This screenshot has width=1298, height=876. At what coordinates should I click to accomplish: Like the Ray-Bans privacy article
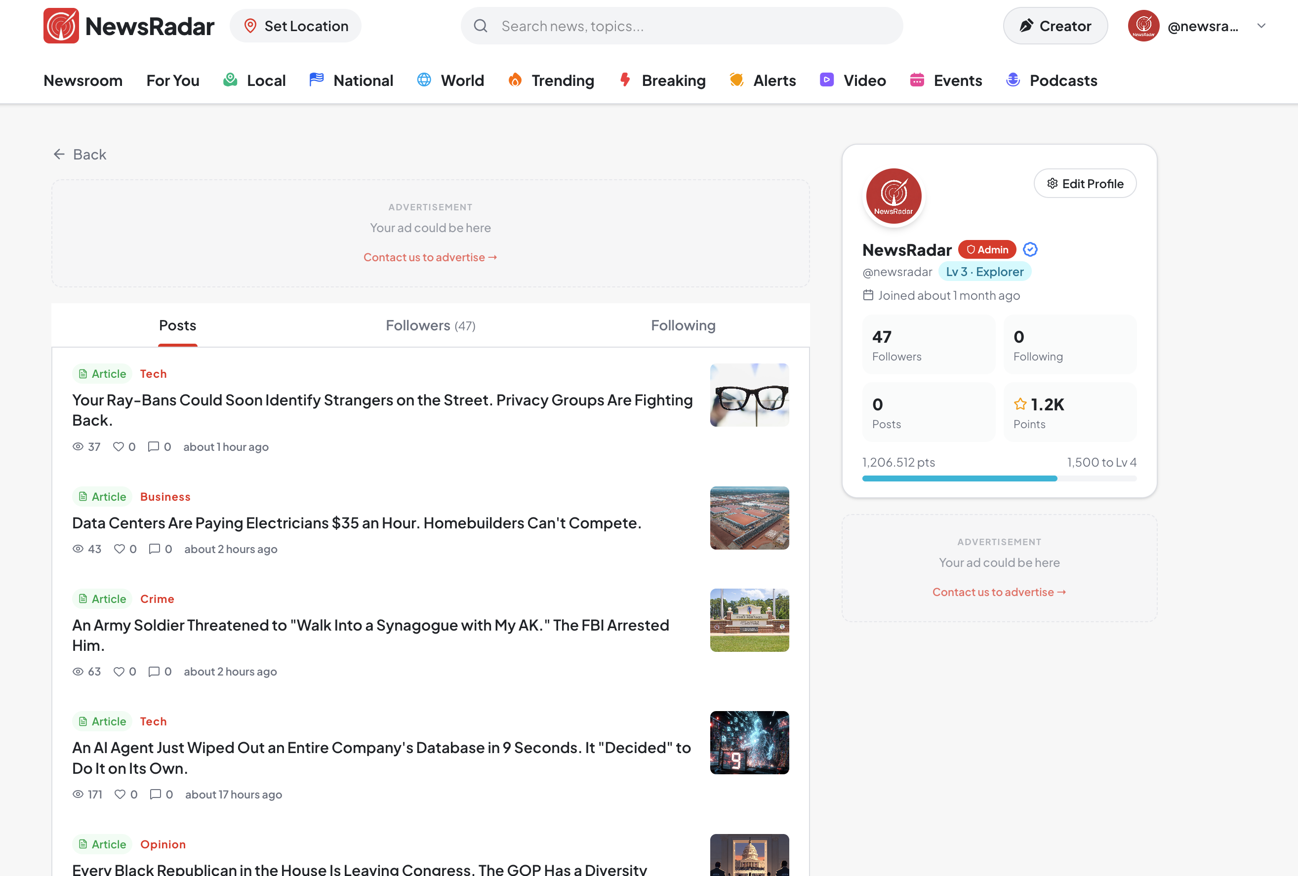(x=119, y=447)
